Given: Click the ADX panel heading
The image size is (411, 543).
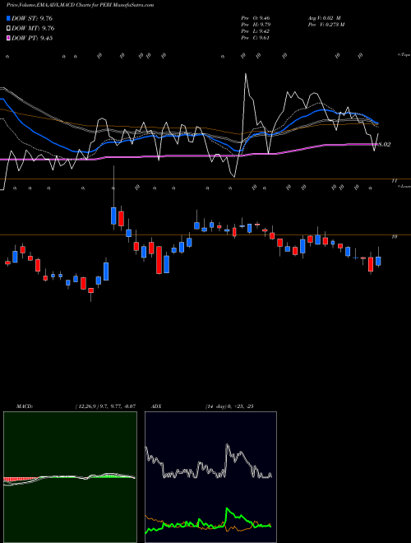Looking at the screenshot, I should pyautogui.click(x=157, y=406).
